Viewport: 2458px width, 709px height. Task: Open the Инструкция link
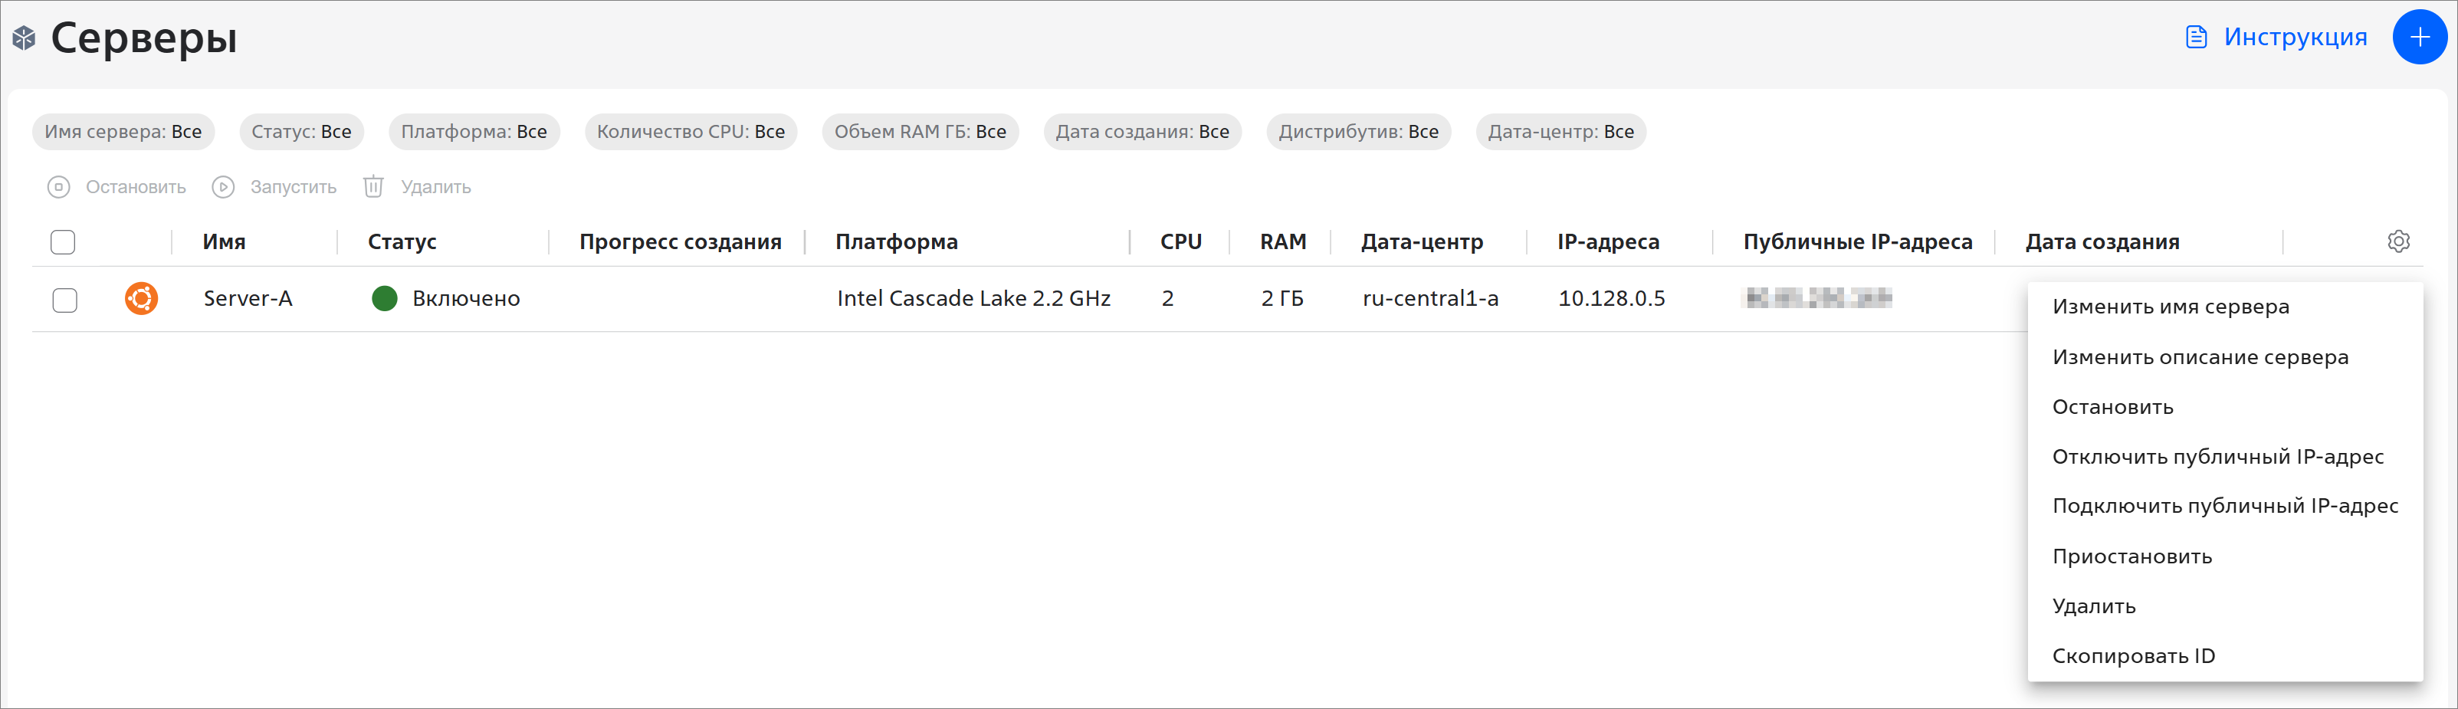coord(2294,38)
